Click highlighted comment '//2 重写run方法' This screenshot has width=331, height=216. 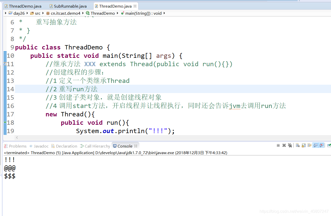(71, 89)
